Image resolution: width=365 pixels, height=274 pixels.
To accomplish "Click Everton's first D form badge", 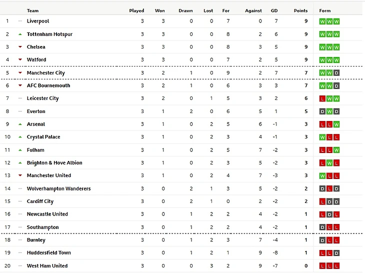I will click(322, 111).
